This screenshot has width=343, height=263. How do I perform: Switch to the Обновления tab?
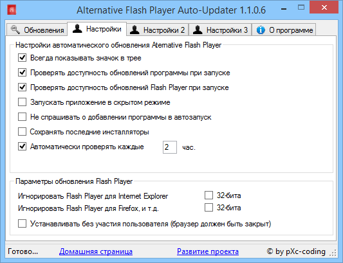coord(37,30)
